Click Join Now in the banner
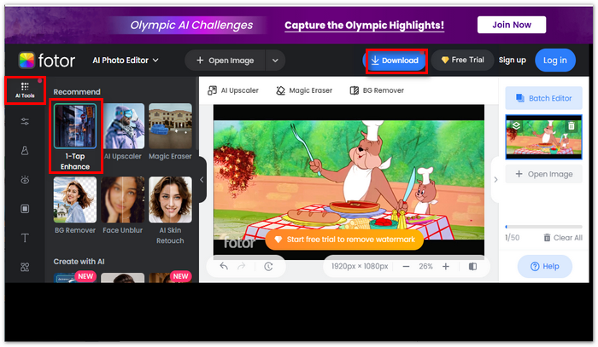This screenshot has width=598, height=347. tap(512, 25)
